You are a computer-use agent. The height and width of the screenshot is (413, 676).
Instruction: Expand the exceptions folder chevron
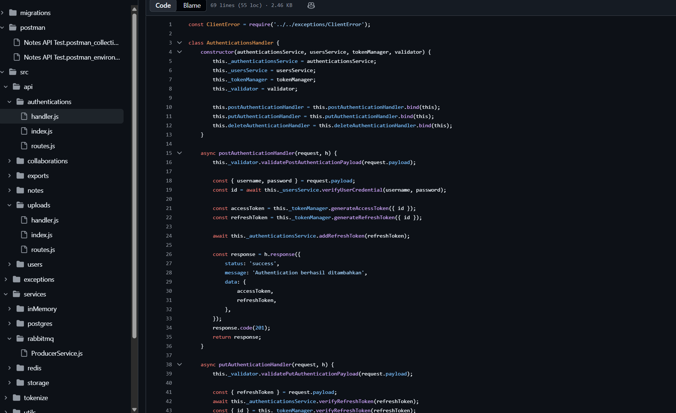(6, 280)
